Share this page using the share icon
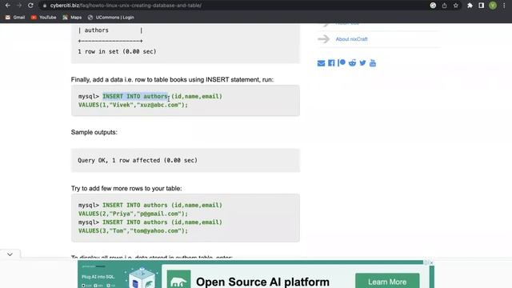 tap(445, 6)
